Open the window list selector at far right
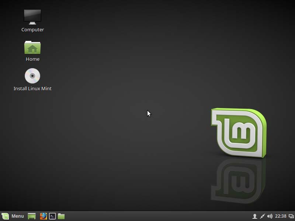 point(291,216)
